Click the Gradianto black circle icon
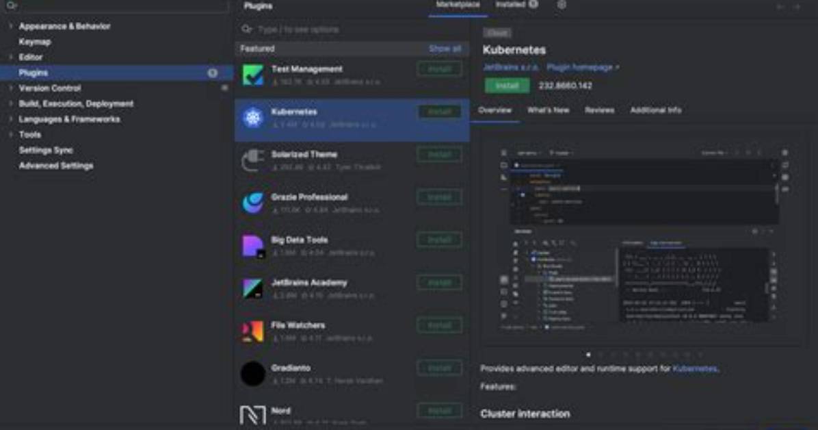Screen dimensions: 818x430 [x=253, y=374]
